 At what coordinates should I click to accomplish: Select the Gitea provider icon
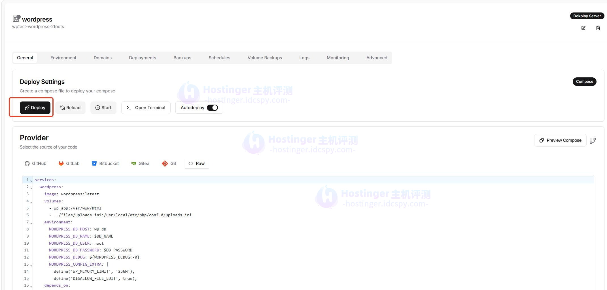pos(133,163)
